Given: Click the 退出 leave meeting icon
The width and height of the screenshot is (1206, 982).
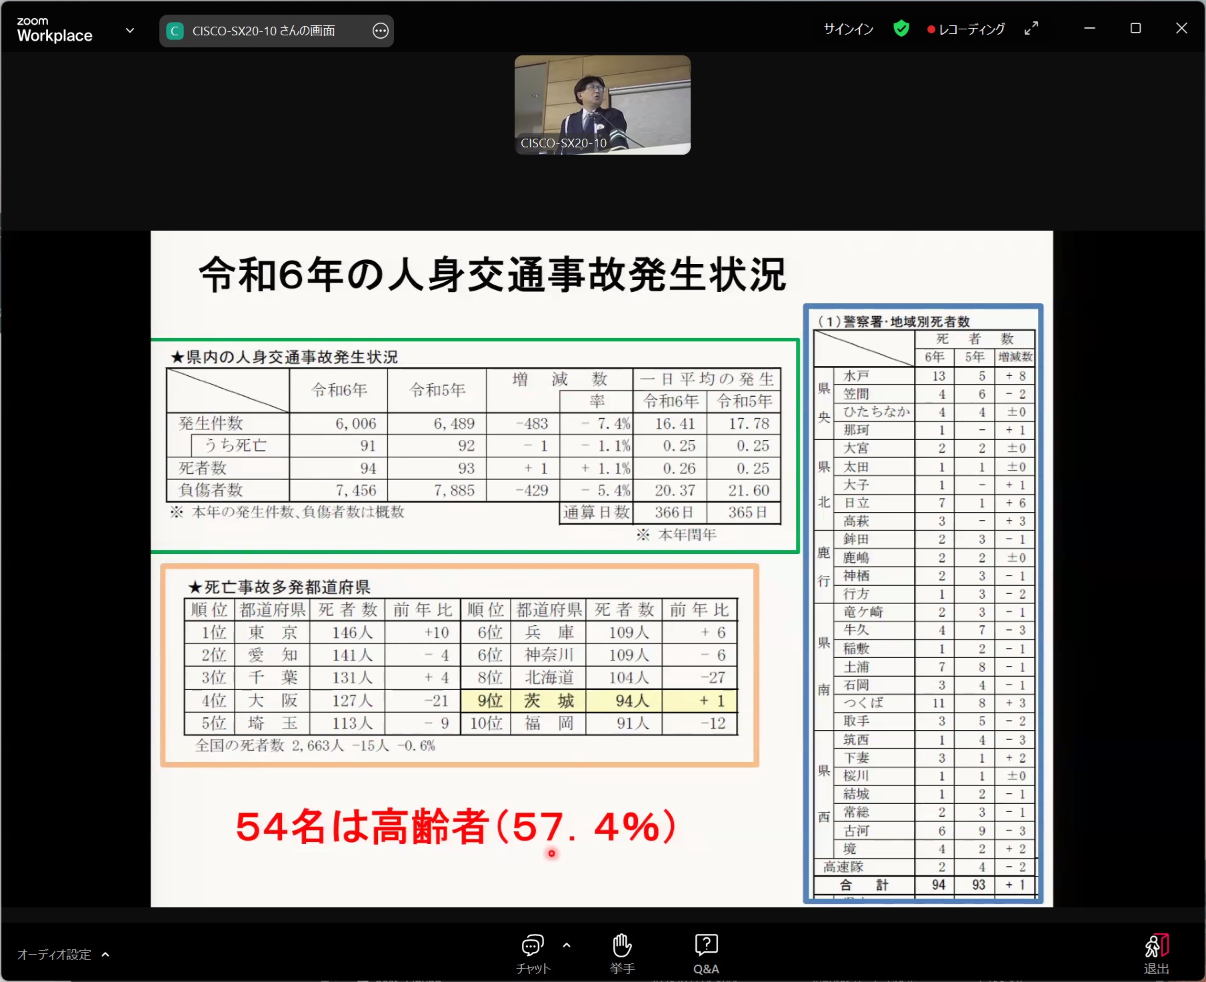Looking at the screenshot, I should (x=1156, y=953).
